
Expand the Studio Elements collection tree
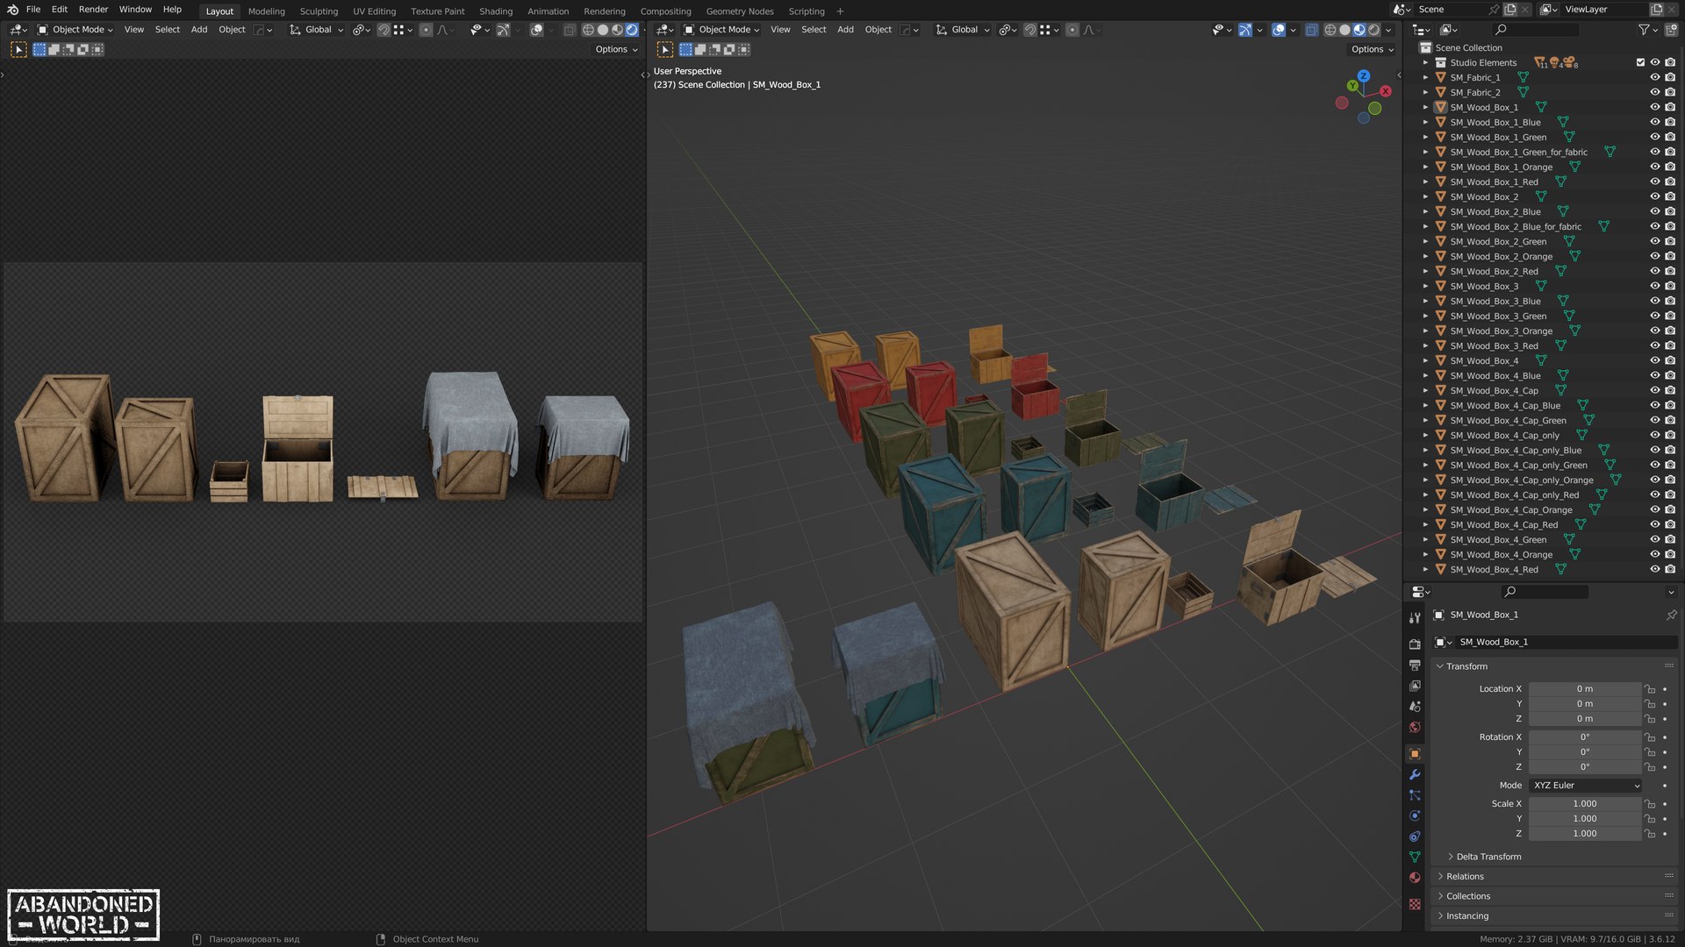[1425, 62]
